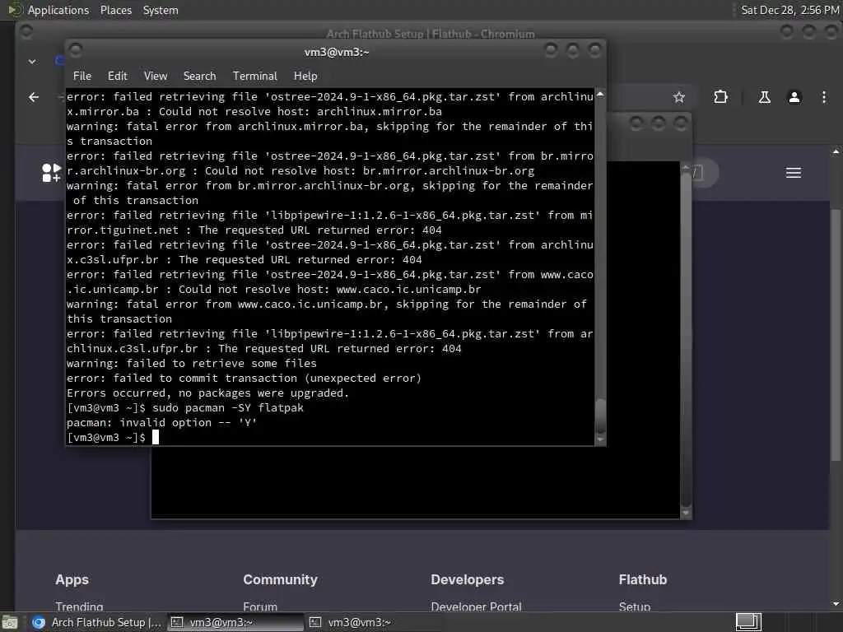Click the terminal scrollbar up arrow
The image size is (843, 632).
click(x=600, y=95)
